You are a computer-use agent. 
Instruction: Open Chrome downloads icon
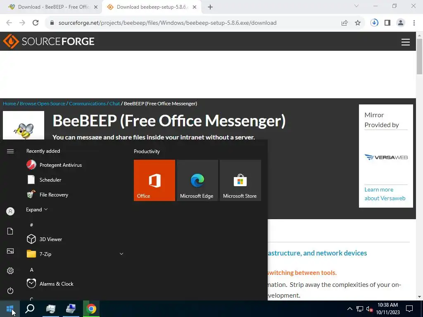[374, 23]
